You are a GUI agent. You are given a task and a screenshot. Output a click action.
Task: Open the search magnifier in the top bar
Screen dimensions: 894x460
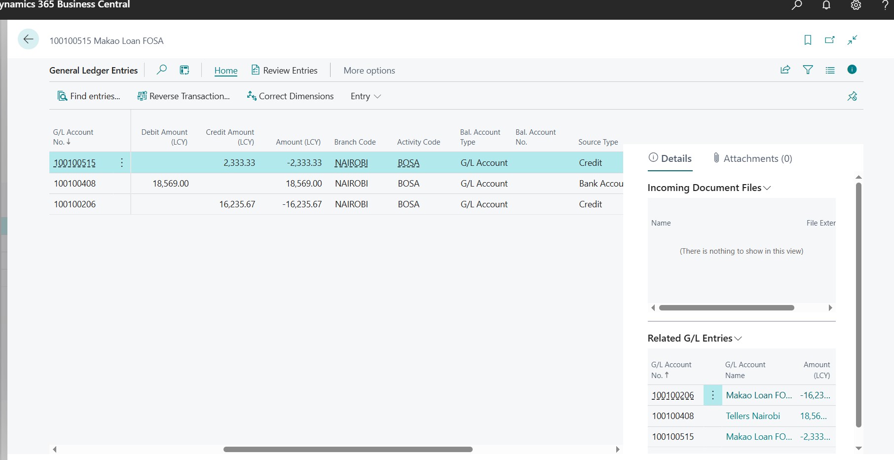coord(797,5)
